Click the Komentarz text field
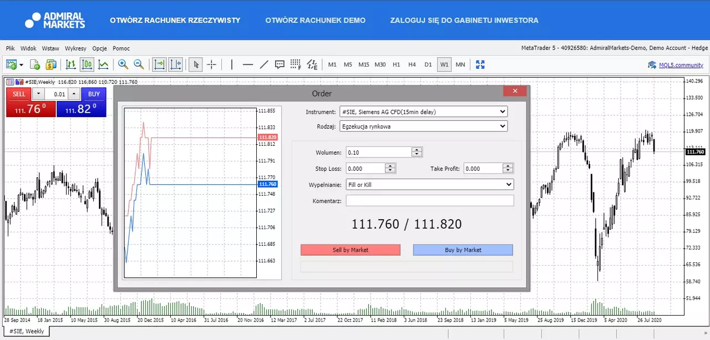 point(430,200)
